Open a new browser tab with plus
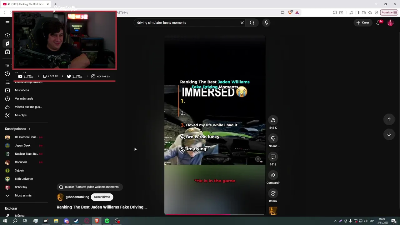Image resolution: width=400 pixels, height=225 pixels. 55,4
